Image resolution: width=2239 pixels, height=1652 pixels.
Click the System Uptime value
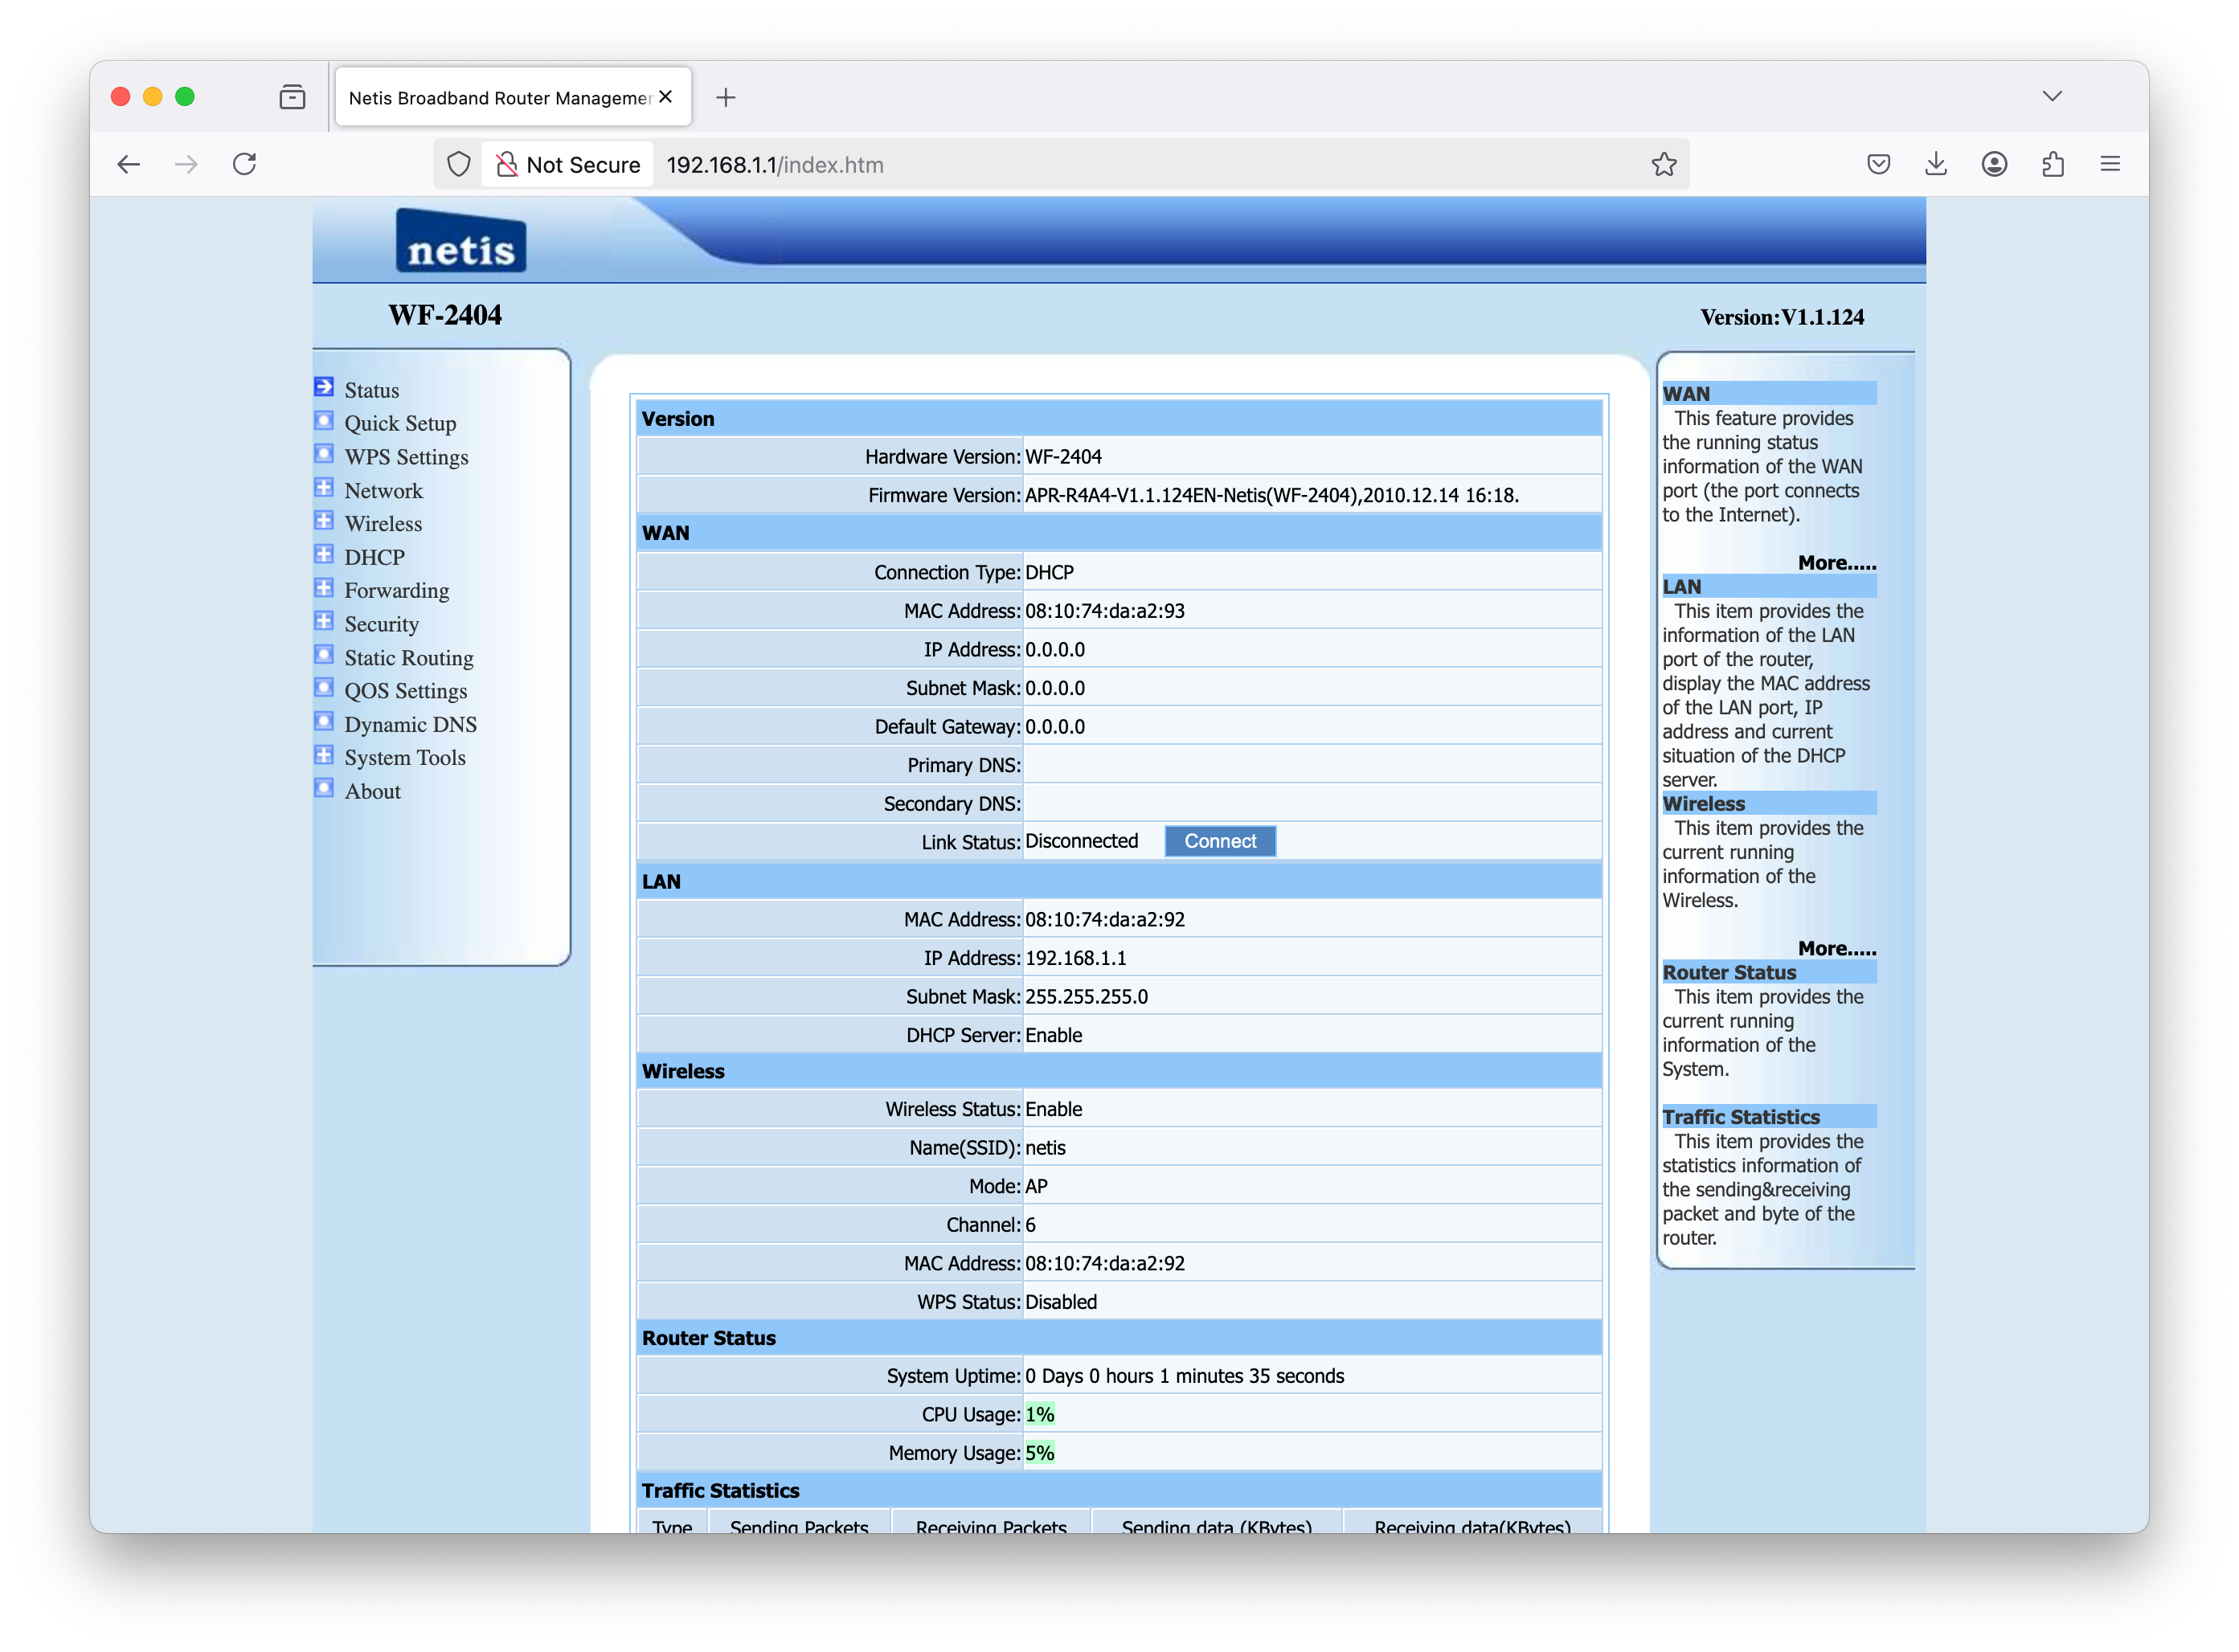1184,1376
